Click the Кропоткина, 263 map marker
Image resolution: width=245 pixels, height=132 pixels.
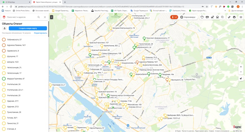[x=102, y=46]
